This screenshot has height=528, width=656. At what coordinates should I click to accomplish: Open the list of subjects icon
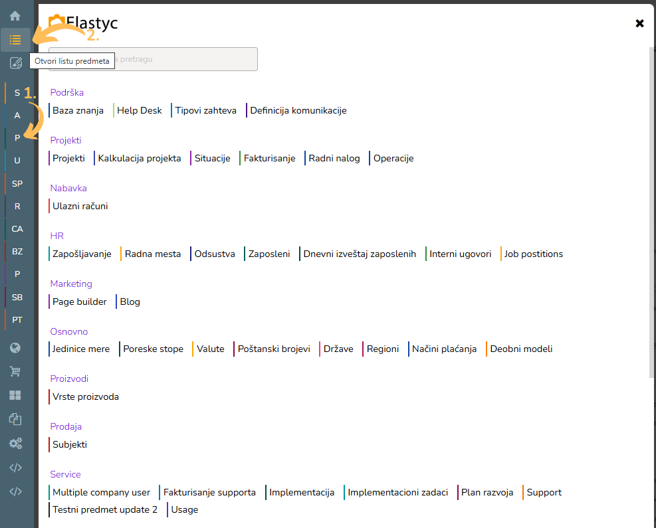tap(15, 40)
